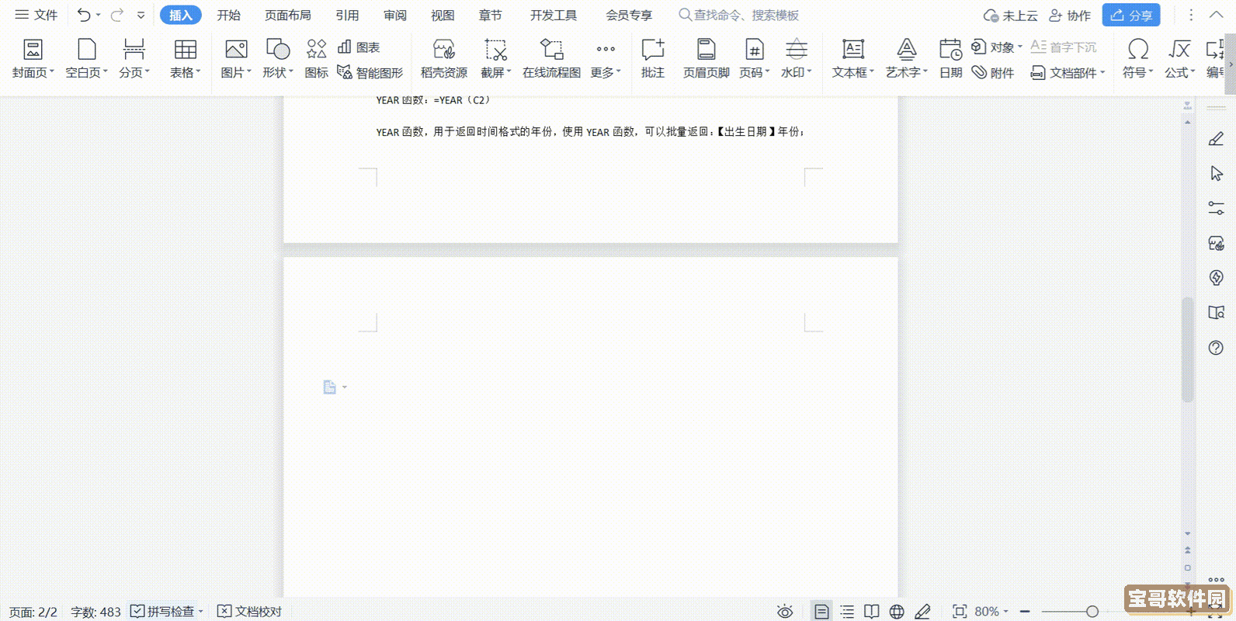This screenshot has height=621, width=1236.
Task: Open 页眉页脚 header and footer
Action: tap(706, 59)
